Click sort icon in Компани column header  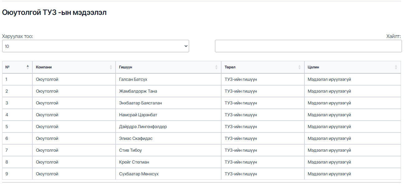click(x=111, y=67)
